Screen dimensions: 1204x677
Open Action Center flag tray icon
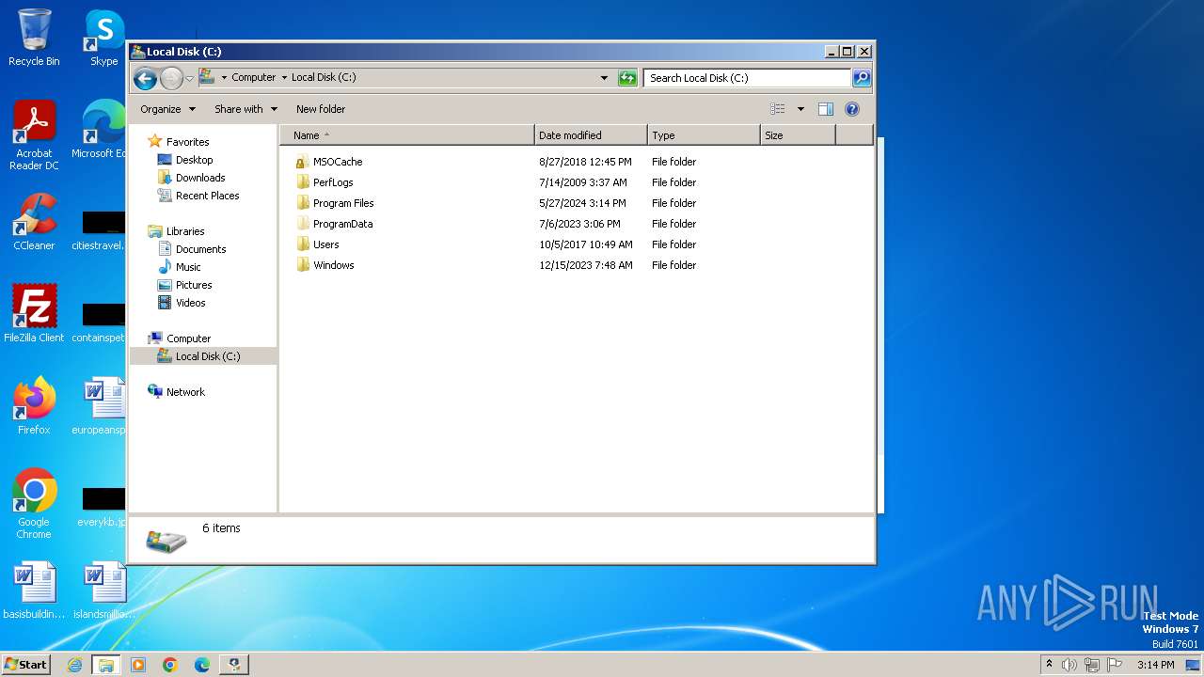pos(1115,665)
